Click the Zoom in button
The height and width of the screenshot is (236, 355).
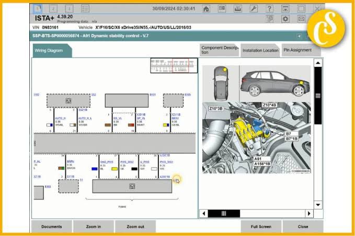coord(94,227)
